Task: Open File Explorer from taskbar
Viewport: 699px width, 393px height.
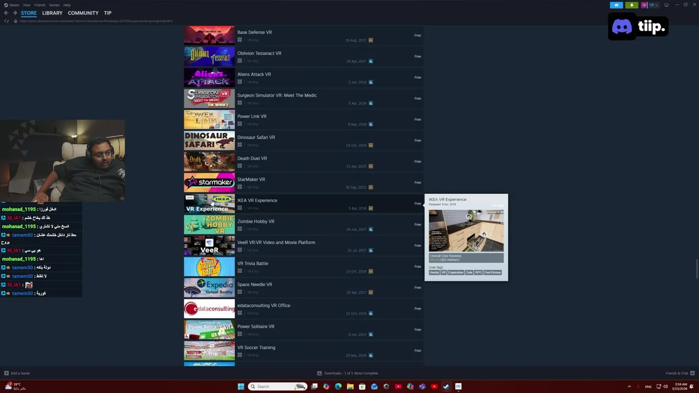Action: tap(350, 386)
